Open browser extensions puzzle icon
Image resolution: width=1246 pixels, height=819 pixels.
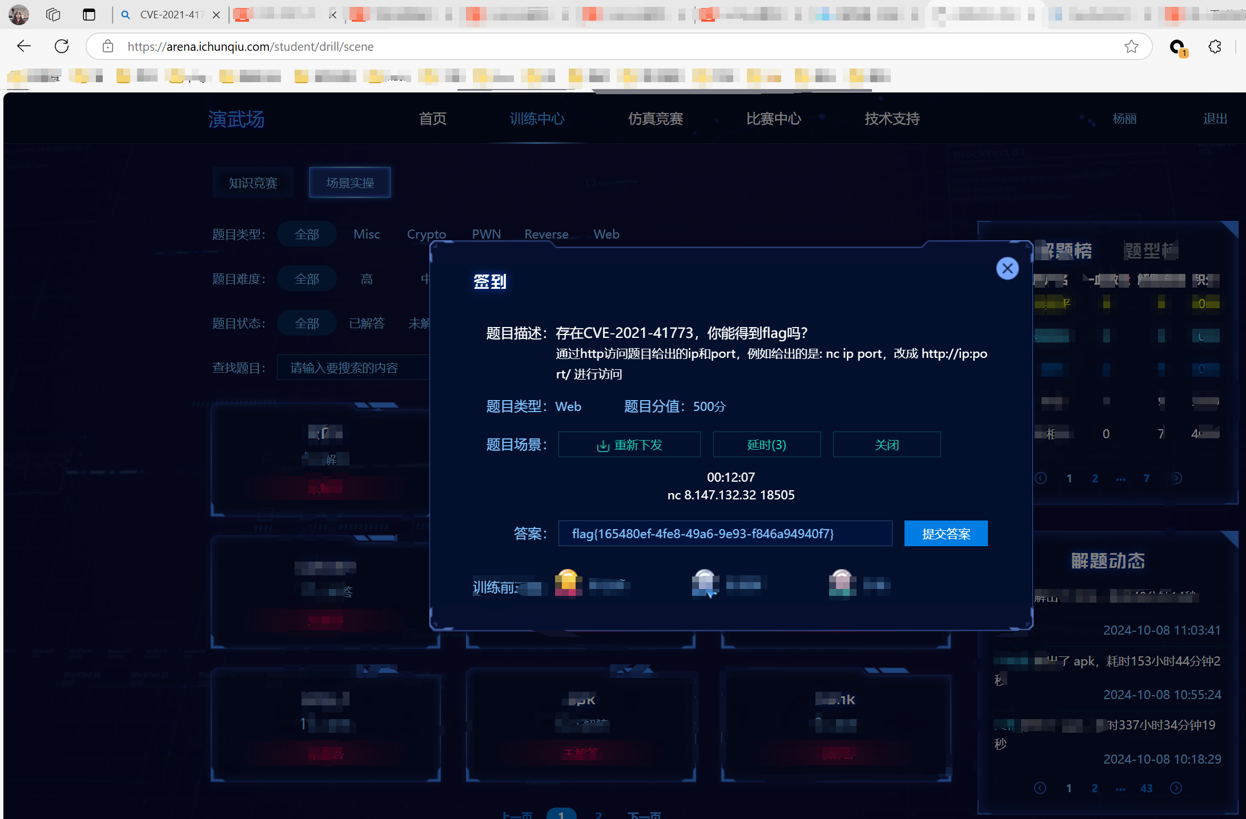(x=1215, y=46)
